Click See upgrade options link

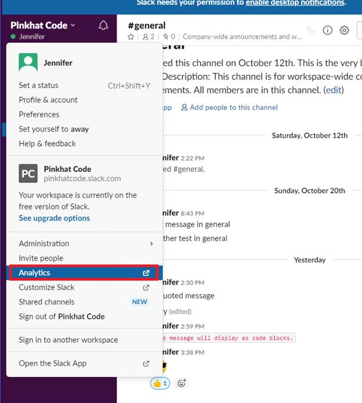(x=55, y=218)
